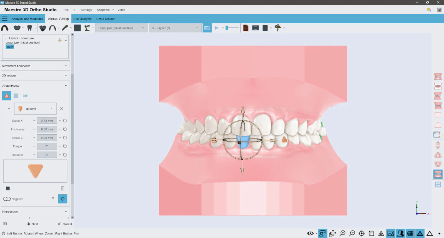
Task: Click the zoom out magnifier icon
Action: point(352,233)
